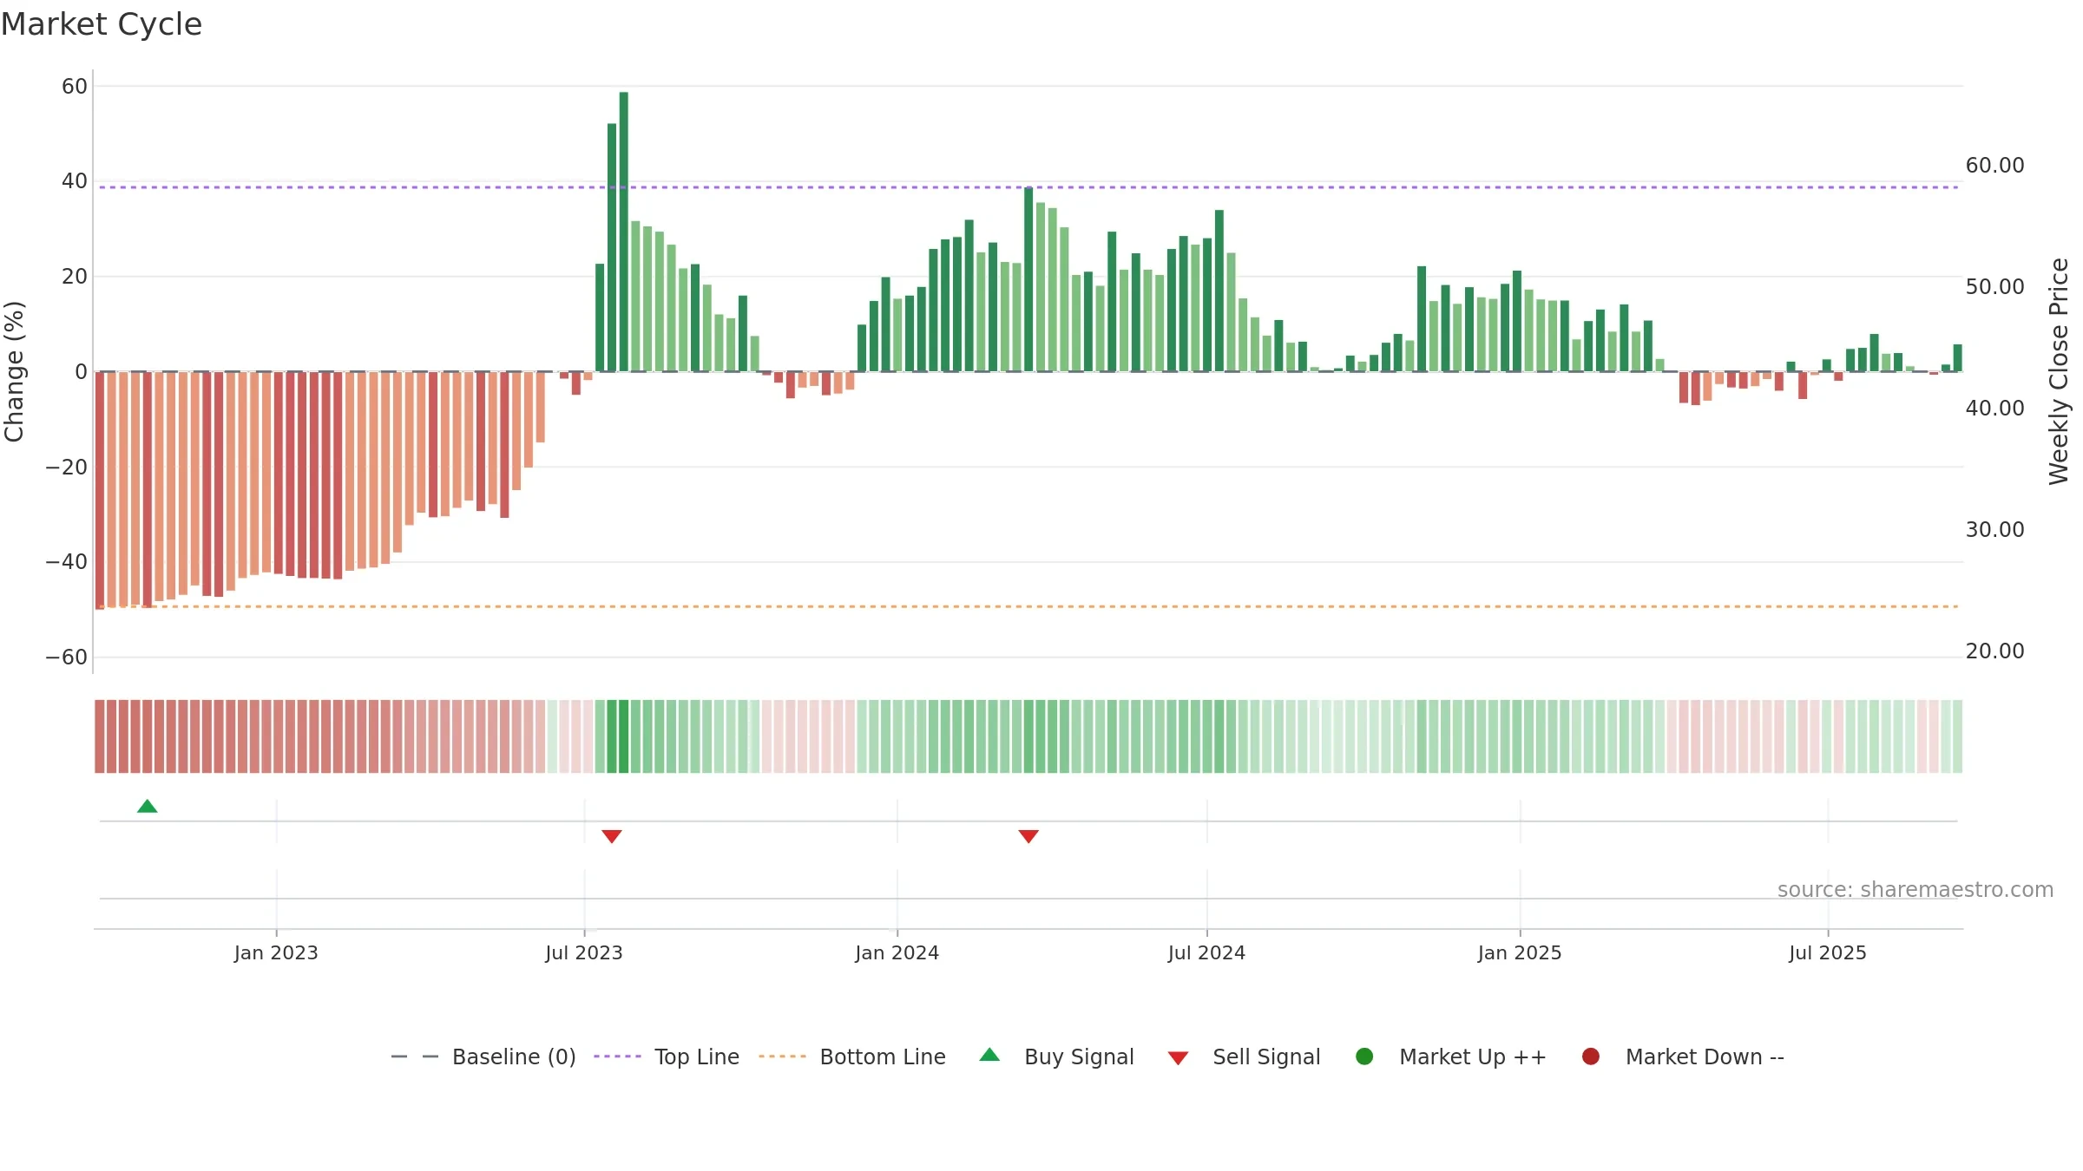Viewport: 2083px width, 1171px height.
Task: Click the Sell Signal marker near Jul 2023
Action: (x=612, y=836)
